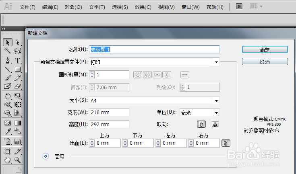This screenshot has width=296, height=174.
Task: Click the width field 210 mm
Action: point(109,112)
